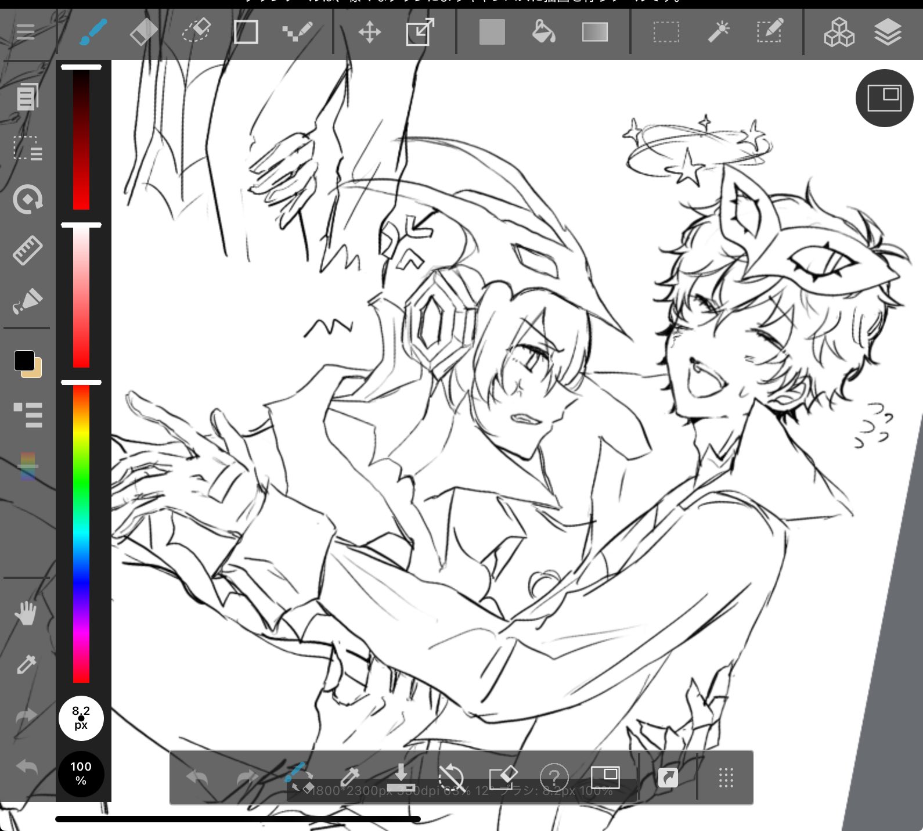The height and width of the screenshot is (831, 923).
Task: Tap the 100 % opacity circle
Action: click(81, 774)
